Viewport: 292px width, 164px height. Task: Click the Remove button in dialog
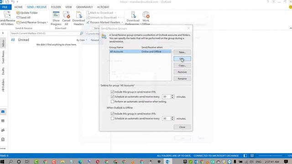182,72
